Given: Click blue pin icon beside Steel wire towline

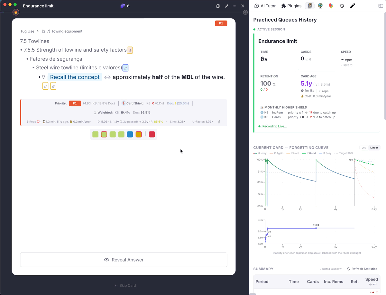Looking at the screenshot, I should pos(125,68).
